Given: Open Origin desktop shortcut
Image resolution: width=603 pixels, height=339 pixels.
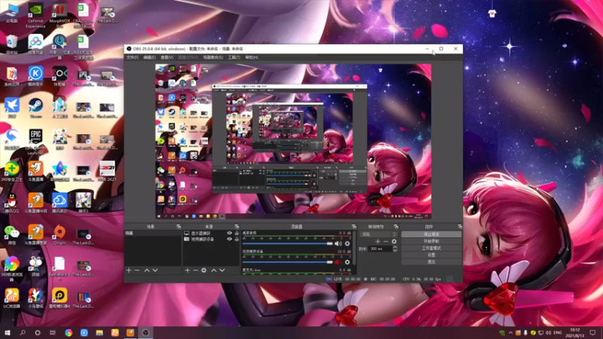Looking at the screenshot, I should pyautogui.click(x=60, y=235).
